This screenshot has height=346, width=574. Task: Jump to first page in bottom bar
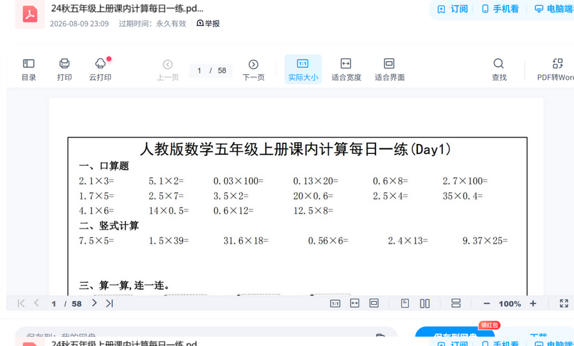tap(21, 303)
